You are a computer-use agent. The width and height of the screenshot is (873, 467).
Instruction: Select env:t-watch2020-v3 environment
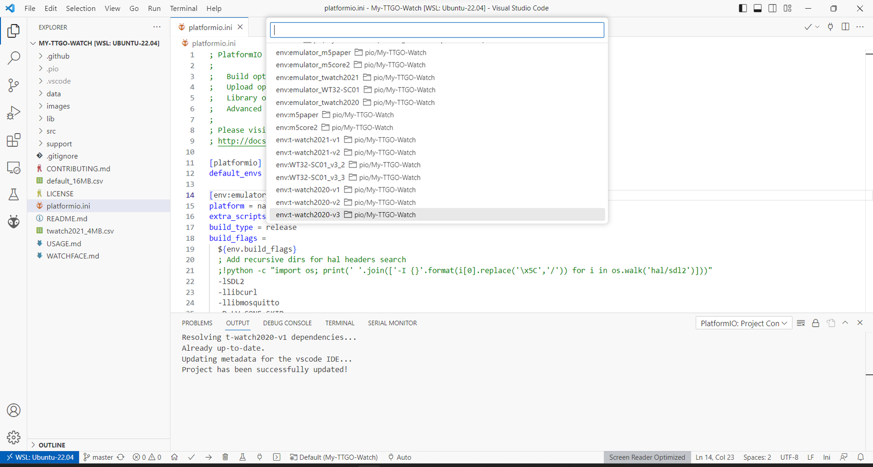[x=308, y=215]
